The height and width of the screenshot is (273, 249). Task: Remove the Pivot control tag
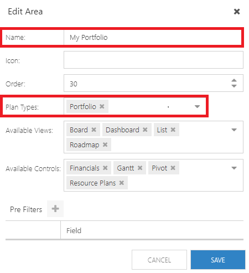coord(173,168)
